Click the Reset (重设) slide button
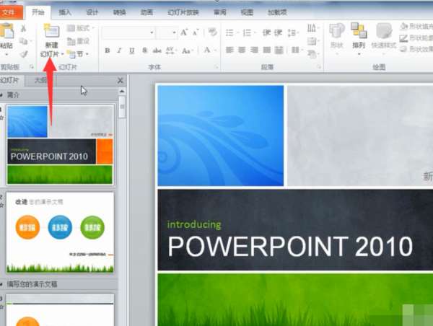Screen dimensions: 433x326 [x=79, y=41]
